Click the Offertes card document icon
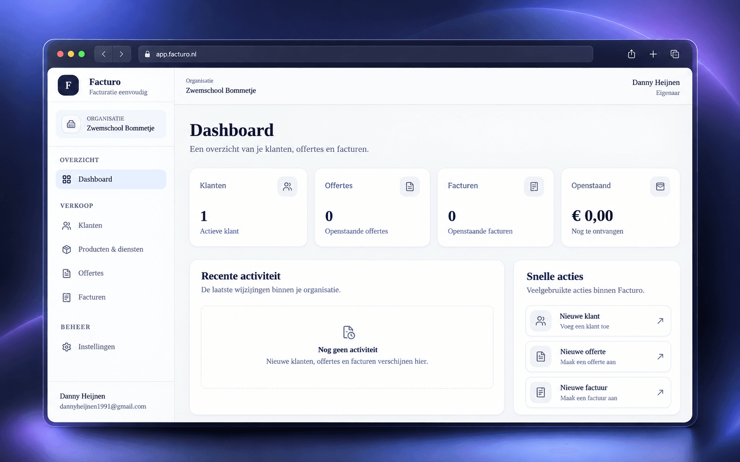 coord(410,186)
